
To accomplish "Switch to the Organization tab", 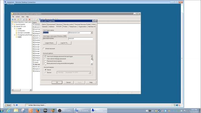I will (82, 27).
